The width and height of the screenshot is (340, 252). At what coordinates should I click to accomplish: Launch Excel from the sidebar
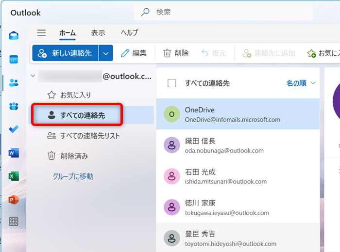tap(14, 176)
